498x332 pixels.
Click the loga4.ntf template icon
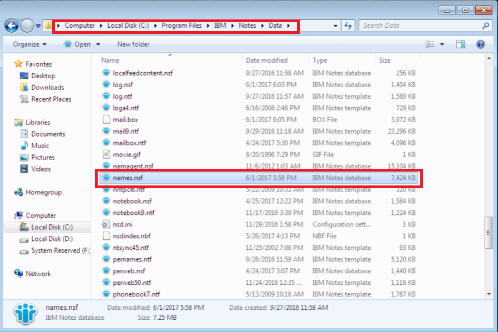click(106, 107)
